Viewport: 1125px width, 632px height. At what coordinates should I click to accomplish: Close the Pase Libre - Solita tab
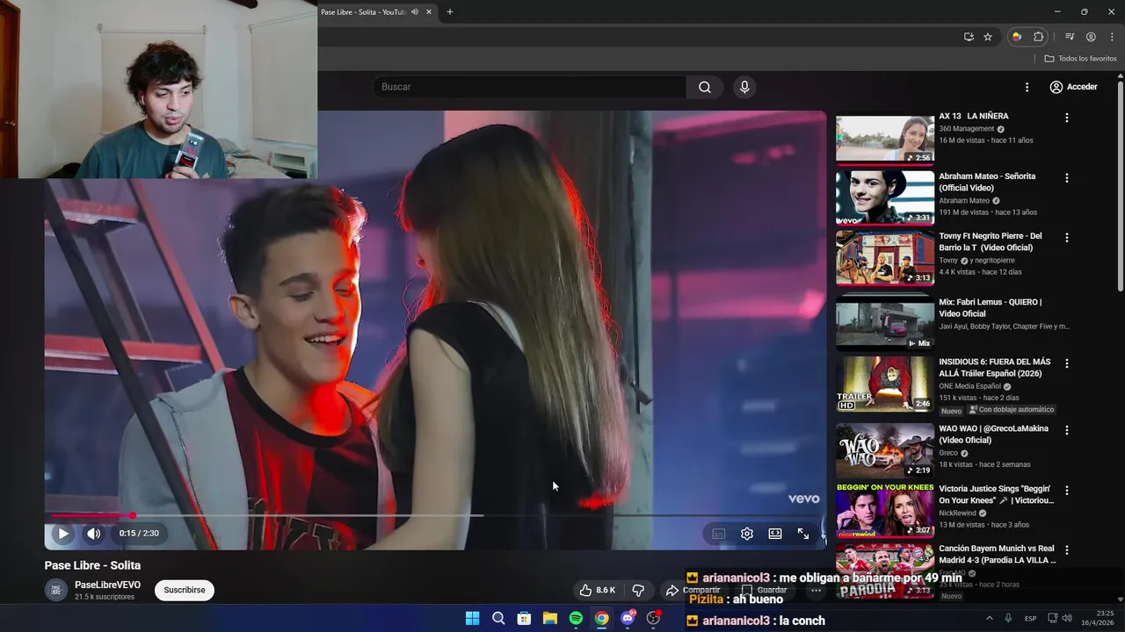pos(429,12)
